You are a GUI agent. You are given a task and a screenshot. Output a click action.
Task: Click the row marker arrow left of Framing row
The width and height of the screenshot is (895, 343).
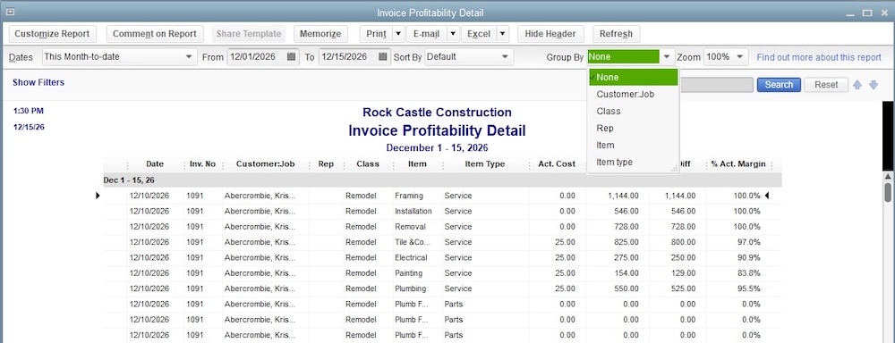click(x=98, y=196)
